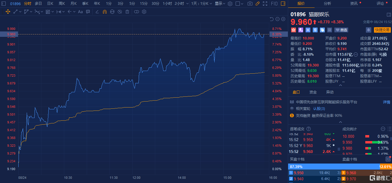Open the 显示 display dropdown
The height and width of the screenshot is (183, 392).
pyautogui.click(x=220, y=4)
